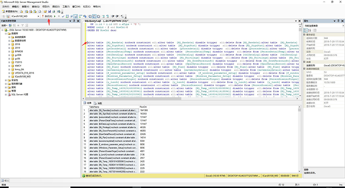Open the Window menu
This screenshot has height=188, width=345.
[76, 6]
